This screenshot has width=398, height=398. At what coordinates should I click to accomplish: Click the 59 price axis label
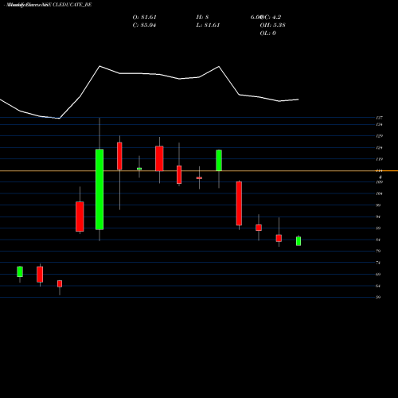[x=378, y=297]
